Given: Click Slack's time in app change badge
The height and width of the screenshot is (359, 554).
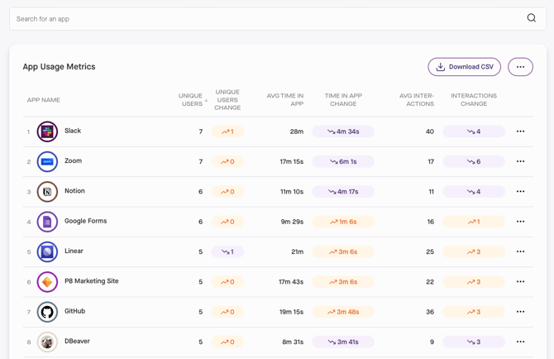Looking at the screenshot, I should 343,132.
